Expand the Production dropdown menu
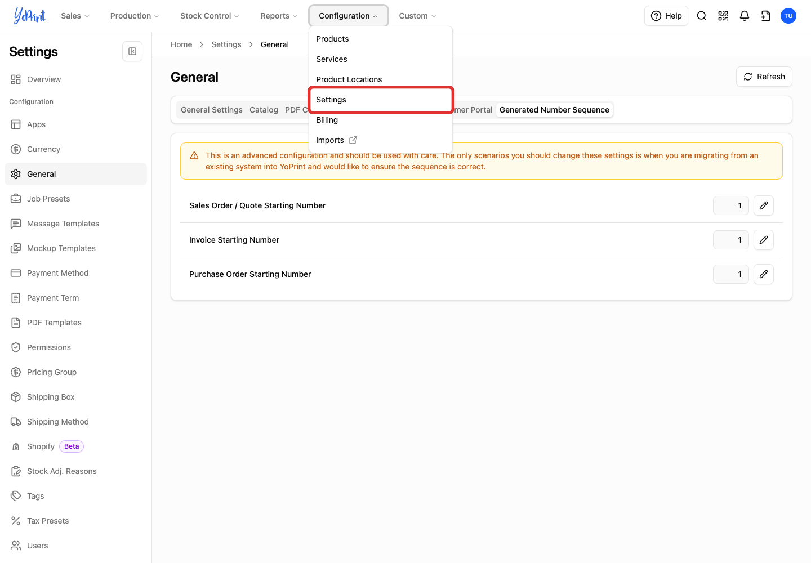Image resolution: width=811 pixels, height=563 pixels. pos(135,16)
